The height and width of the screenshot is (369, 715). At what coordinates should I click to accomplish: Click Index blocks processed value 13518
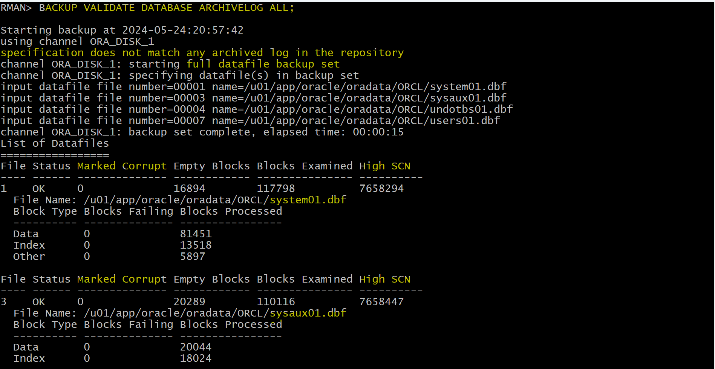[196, 245]
